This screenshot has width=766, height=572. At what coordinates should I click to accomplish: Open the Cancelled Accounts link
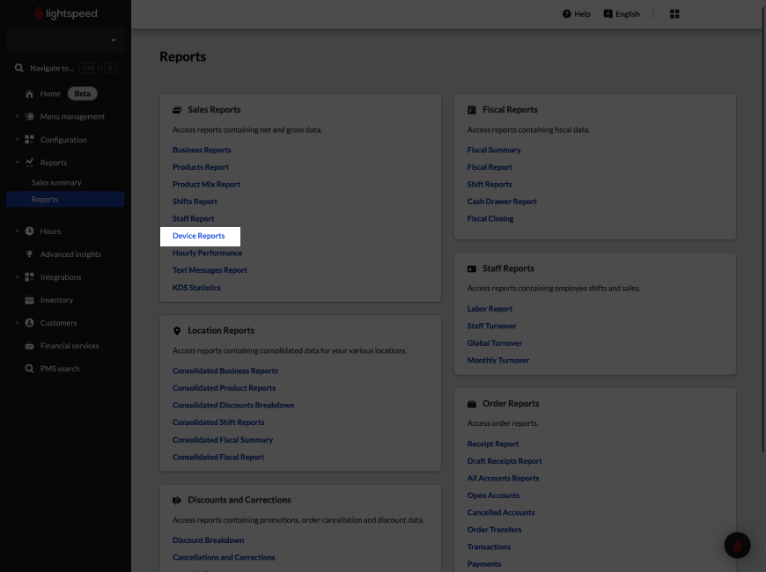click(x=501, y=512)
